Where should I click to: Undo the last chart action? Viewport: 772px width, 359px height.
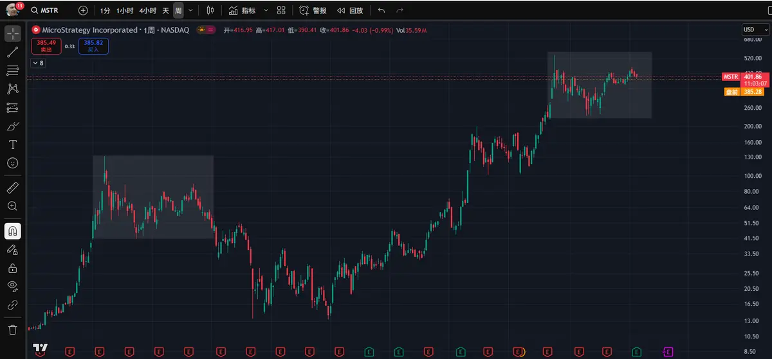(x=381, y=10)
